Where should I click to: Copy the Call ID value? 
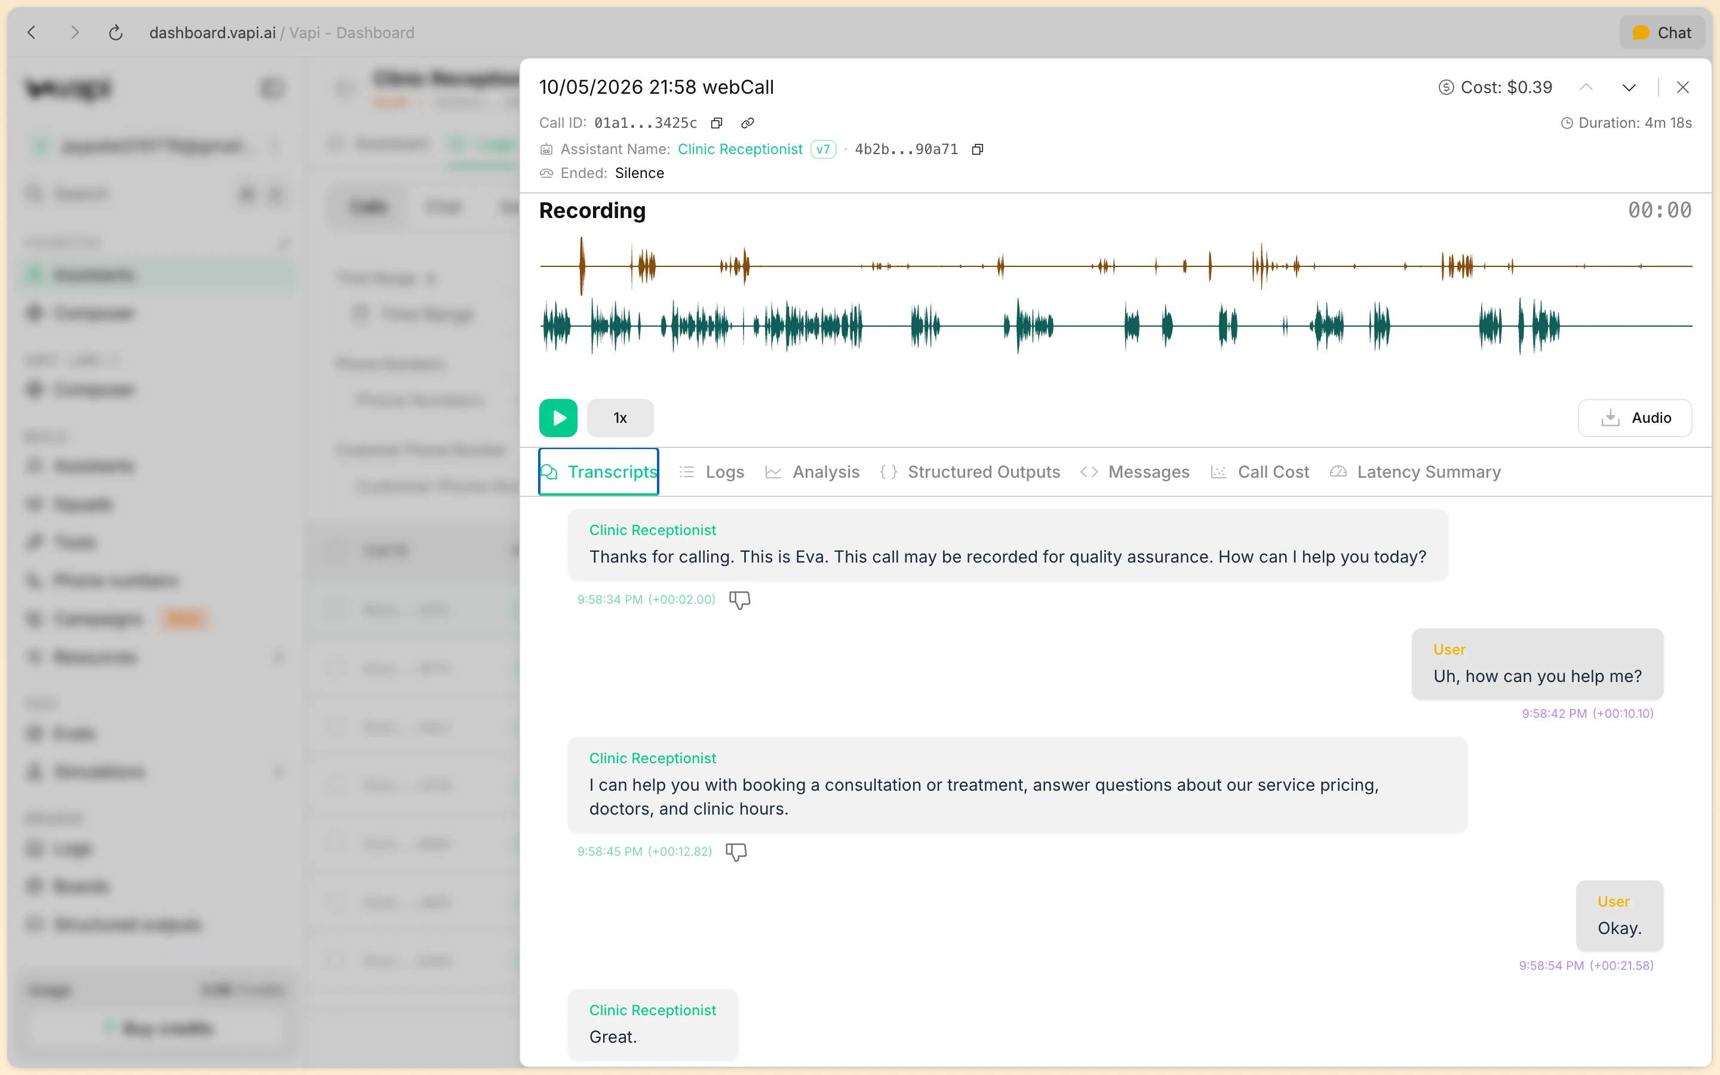pos(717,123)
